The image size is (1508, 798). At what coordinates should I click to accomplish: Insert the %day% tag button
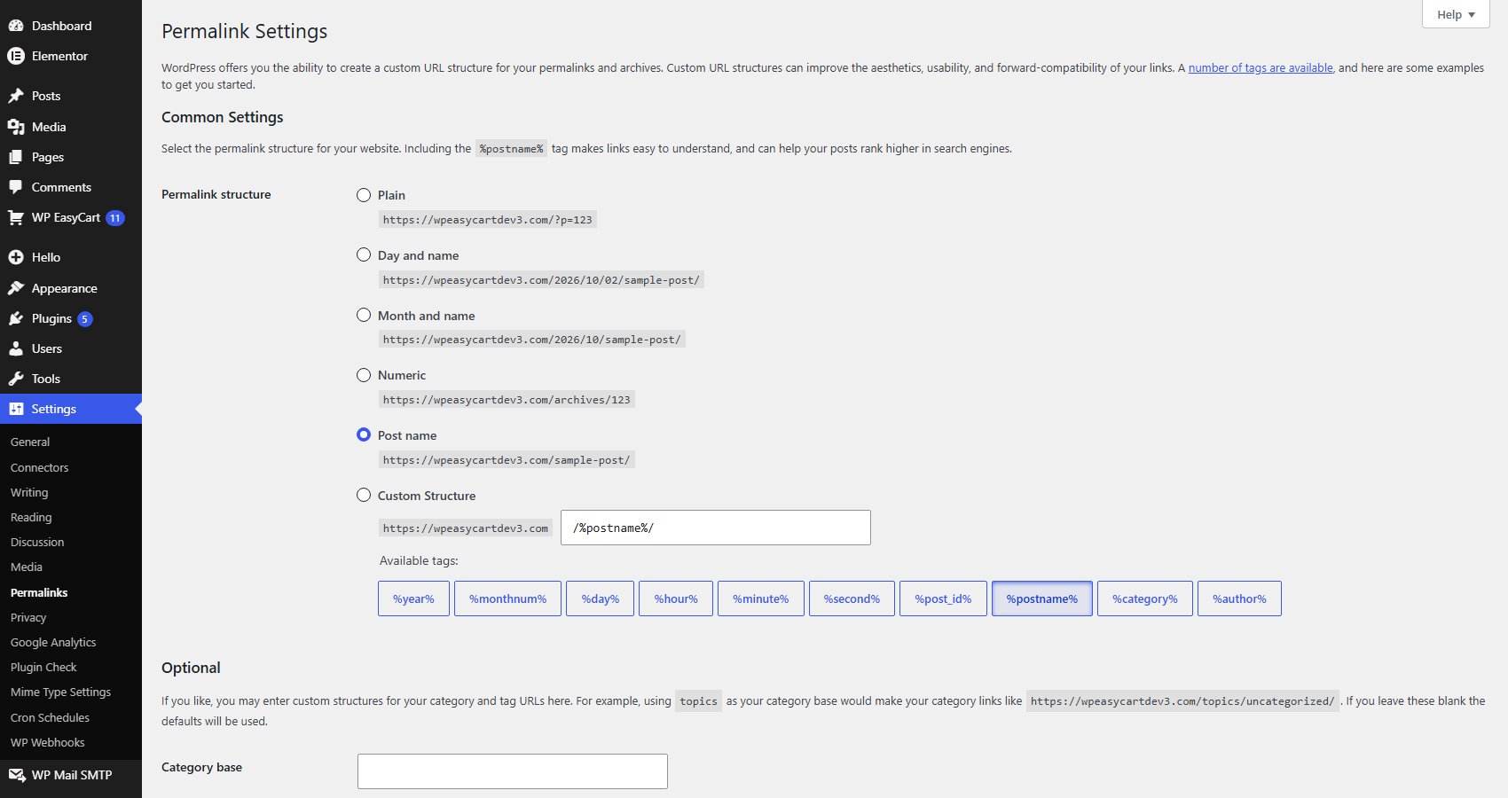[x=601, y=598]
